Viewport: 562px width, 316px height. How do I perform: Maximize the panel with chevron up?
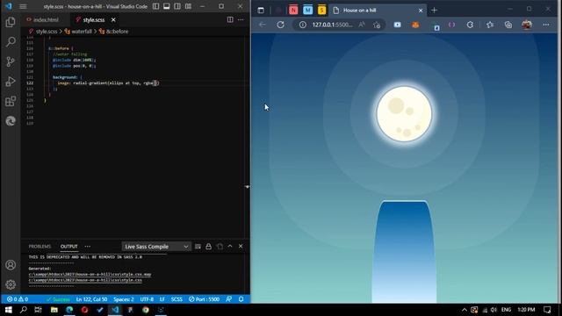coord(230,247)
